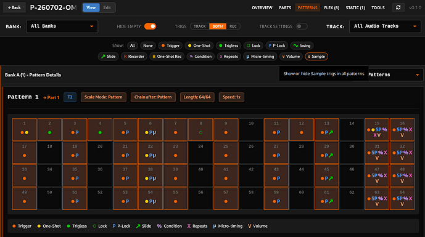Toggle the Recorder filter chip
Screen dimensions: 425x237
[134, 57]
